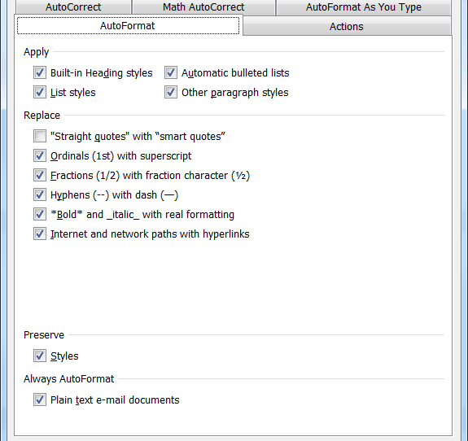Disable Fractions with fraction character

(40, 175)
